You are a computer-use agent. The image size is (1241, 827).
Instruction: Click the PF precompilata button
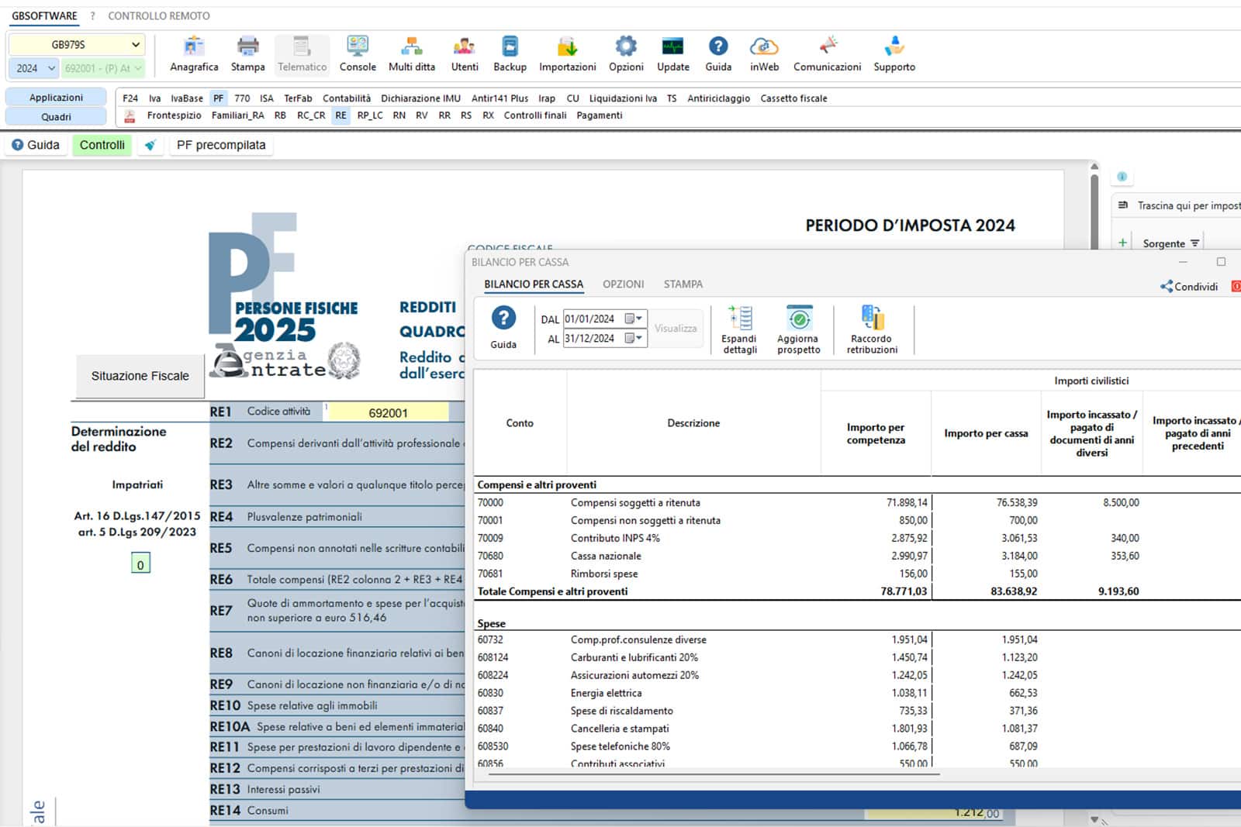click(221, 145)
